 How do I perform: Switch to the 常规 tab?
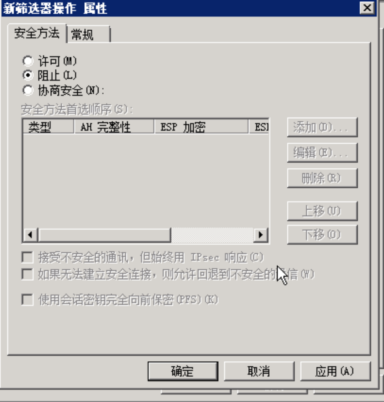point(89,35)
